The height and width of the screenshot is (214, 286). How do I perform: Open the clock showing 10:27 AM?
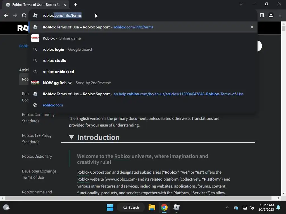tap(266, 207)
